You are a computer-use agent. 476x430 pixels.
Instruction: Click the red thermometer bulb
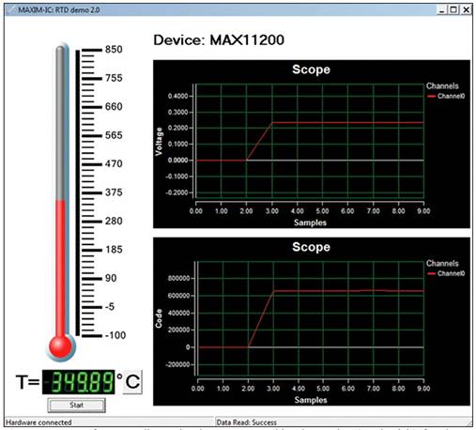[60, 346]
